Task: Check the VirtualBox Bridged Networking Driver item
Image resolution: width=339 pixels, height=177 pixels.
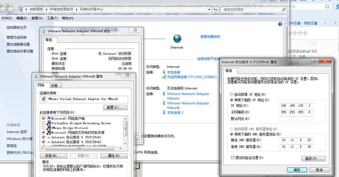Action: pyautogui.click(x=44, y=123)
